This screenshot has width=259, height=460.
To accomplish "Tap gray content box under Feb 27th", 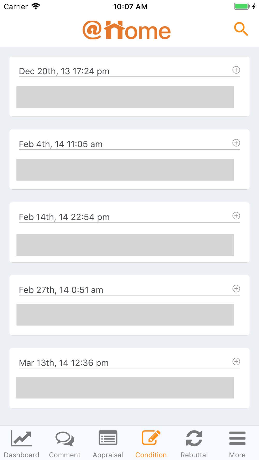I will [x=125, y=315].
